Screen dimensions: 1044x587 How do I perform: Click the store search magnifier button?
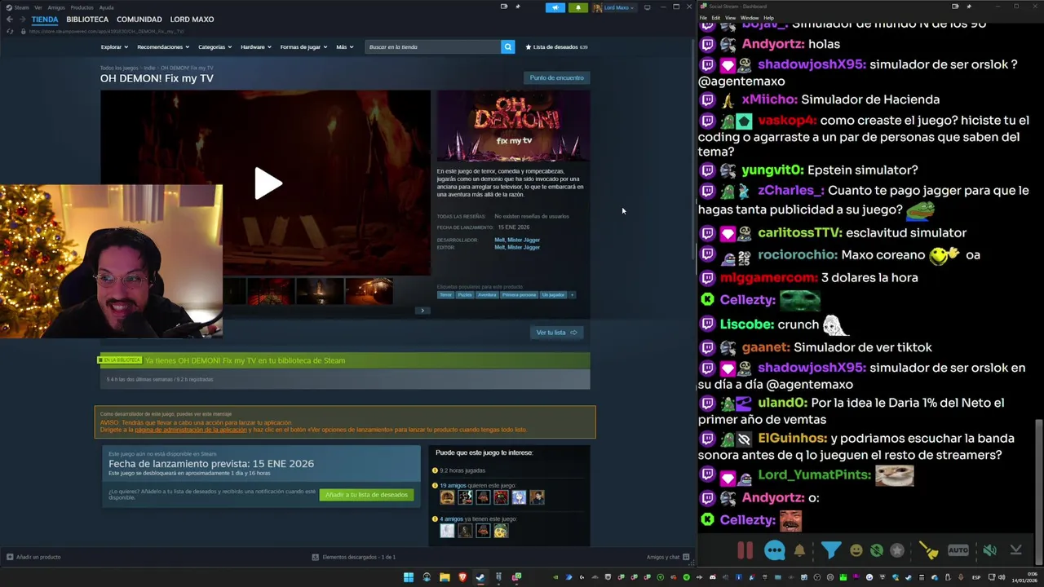coord(507,46)
